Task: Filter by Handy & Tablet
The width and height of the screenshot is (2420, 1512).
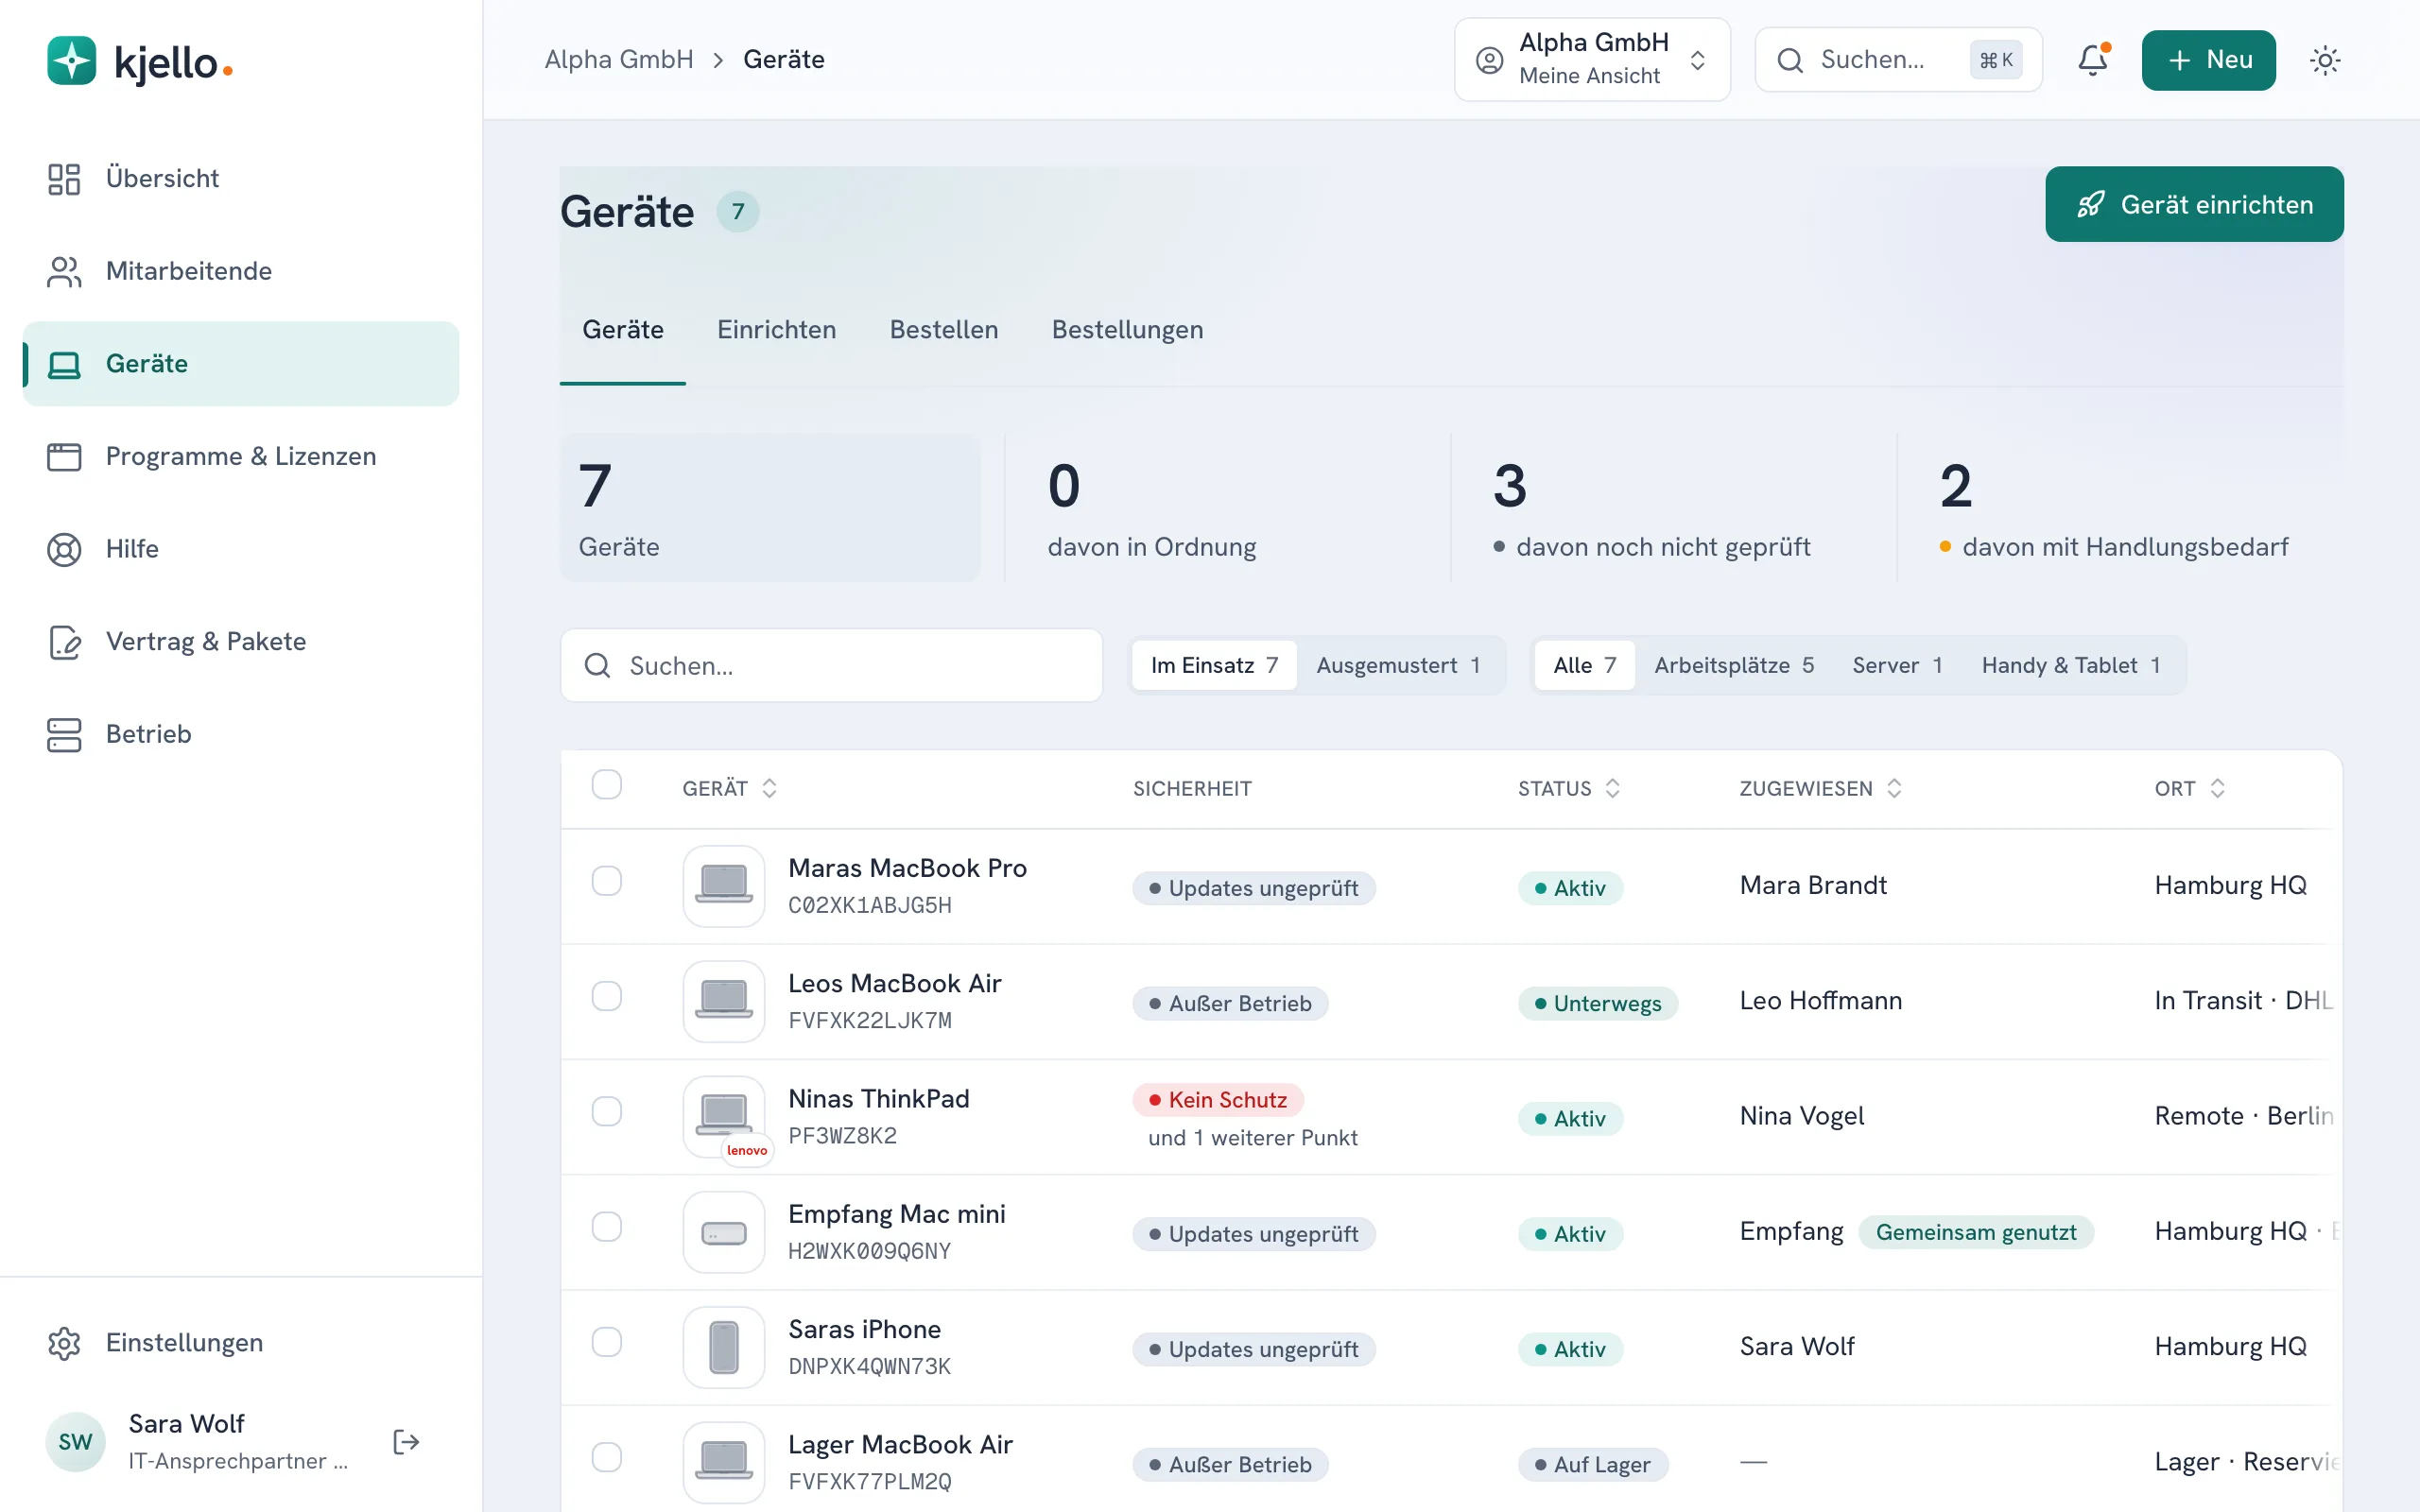Action: (x=2071, y=665)
